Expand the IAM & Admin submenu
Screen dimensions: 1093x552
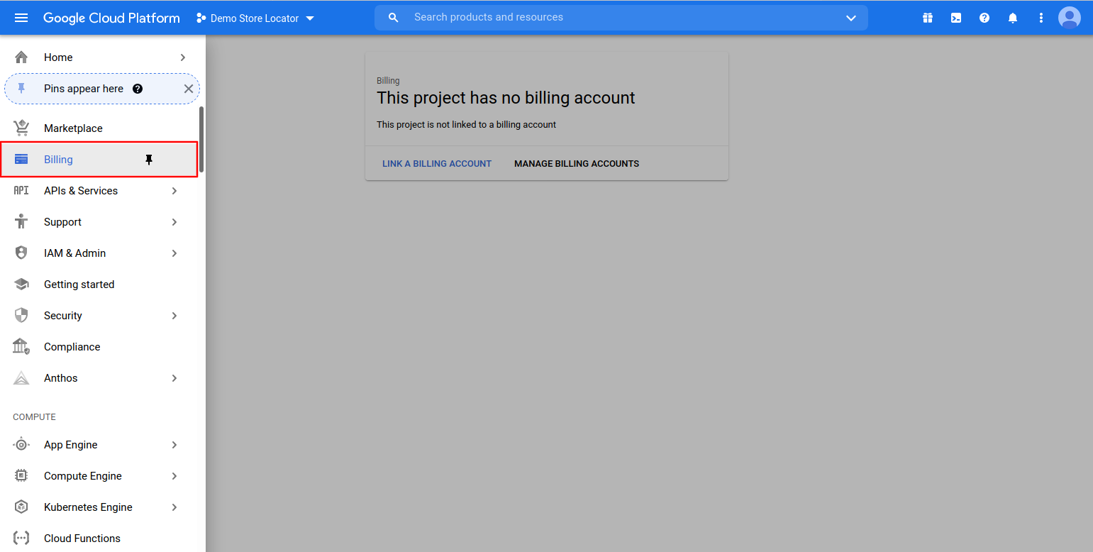click(174, 253)
